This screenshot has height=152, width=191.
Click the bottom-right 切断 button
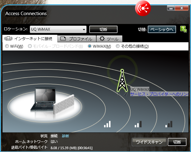pyautogui.click(x=177, y=142)
